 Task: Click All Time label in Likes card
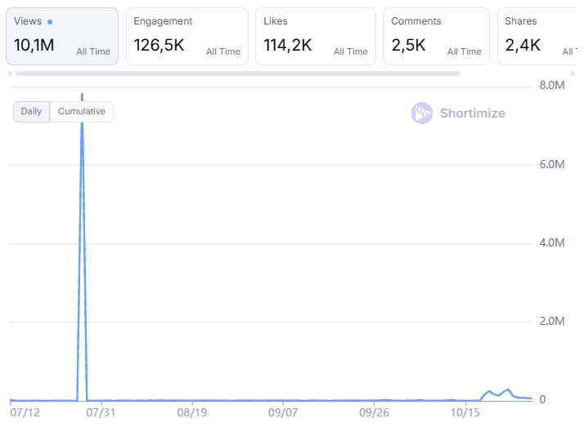click(351, 51)
